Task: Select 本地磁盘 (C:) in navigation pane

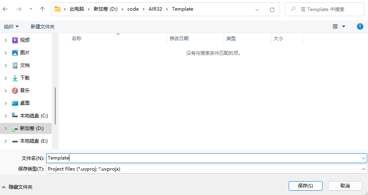Action: pyautogui.click(x=34, y=116)
